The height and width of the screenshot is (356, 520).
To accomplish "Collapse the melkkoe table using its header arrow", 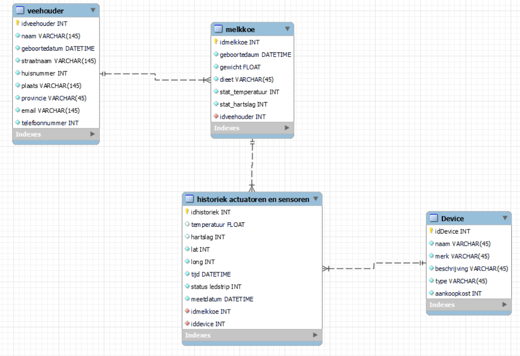I will (x=287, y=29).
